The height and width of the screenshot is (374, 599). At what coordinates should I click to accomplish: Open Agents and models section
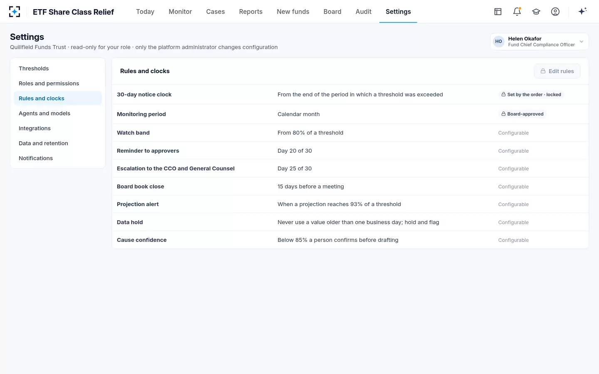pos(58,113)
